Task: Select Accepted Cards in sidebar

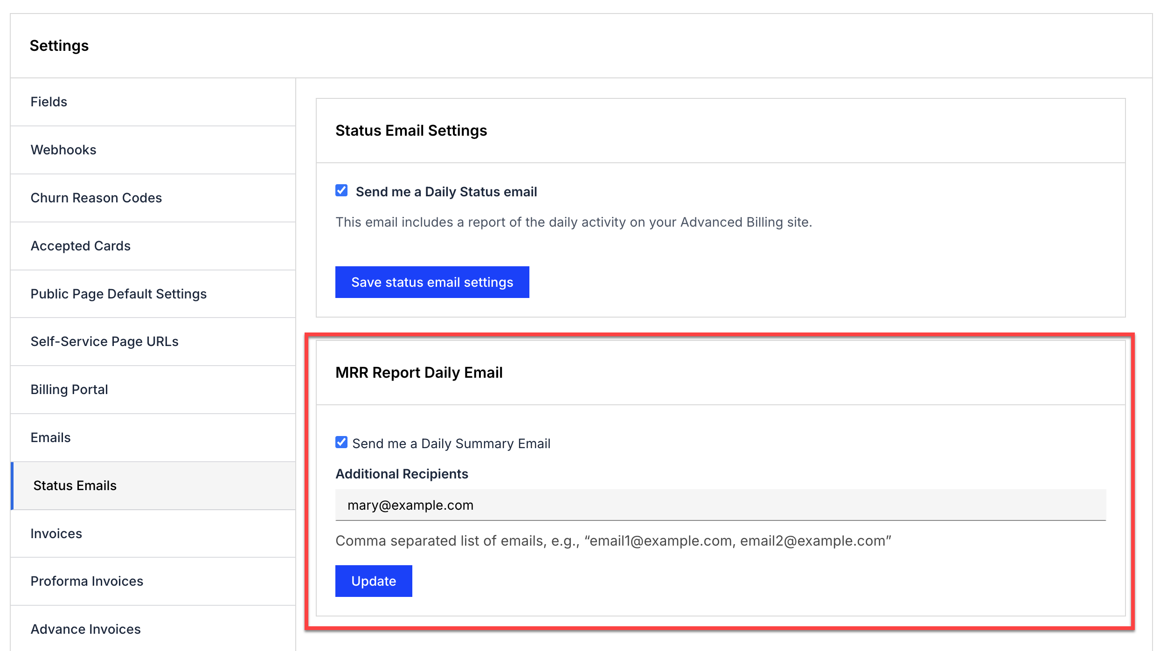Action: coord(153,246)
